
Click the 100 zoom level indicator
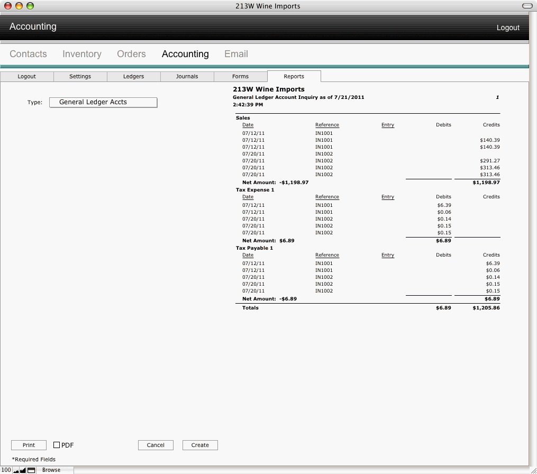coord(6,470)
